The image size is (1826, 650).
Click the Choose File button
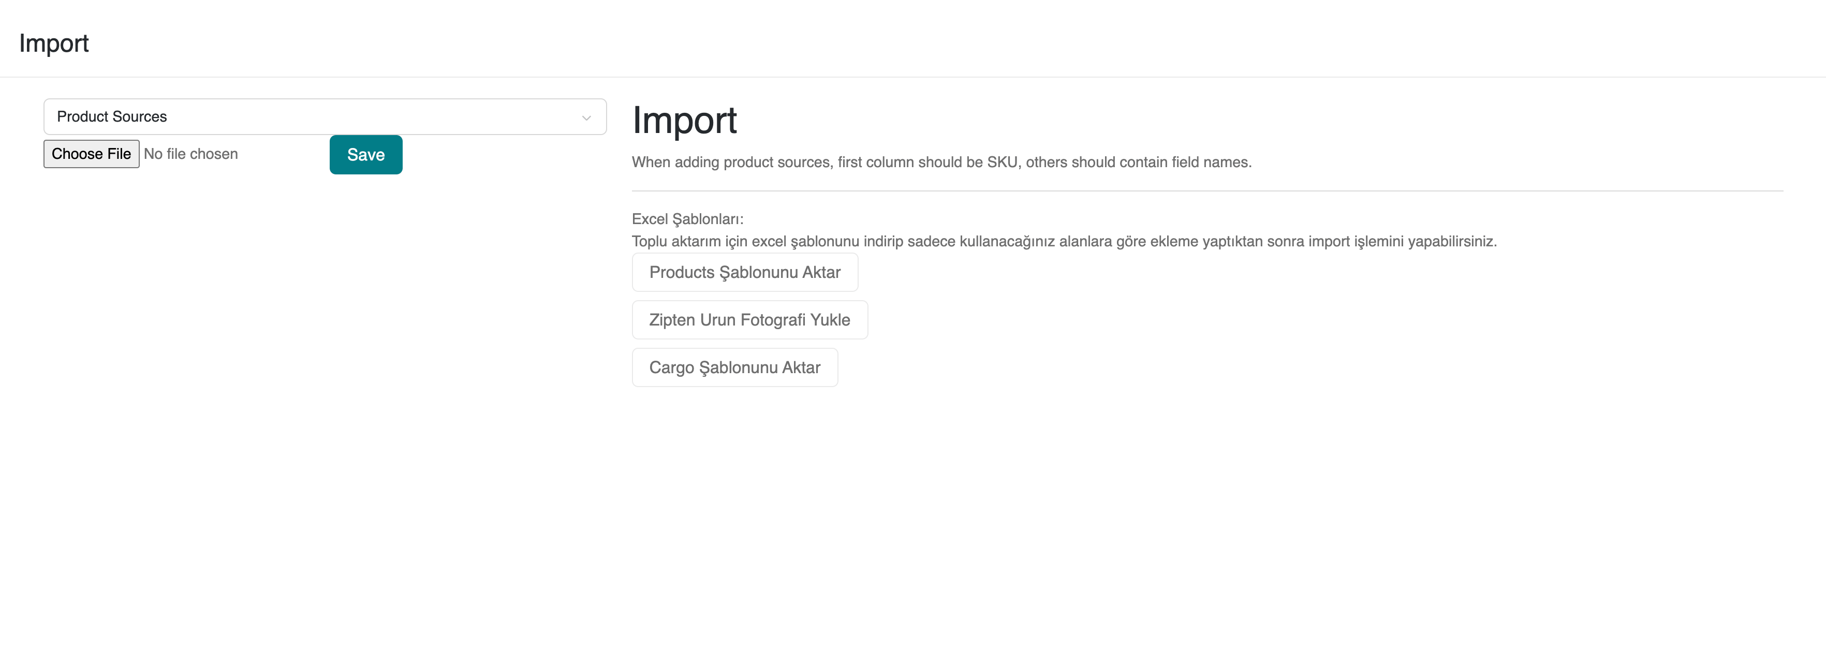pos(92,154)
